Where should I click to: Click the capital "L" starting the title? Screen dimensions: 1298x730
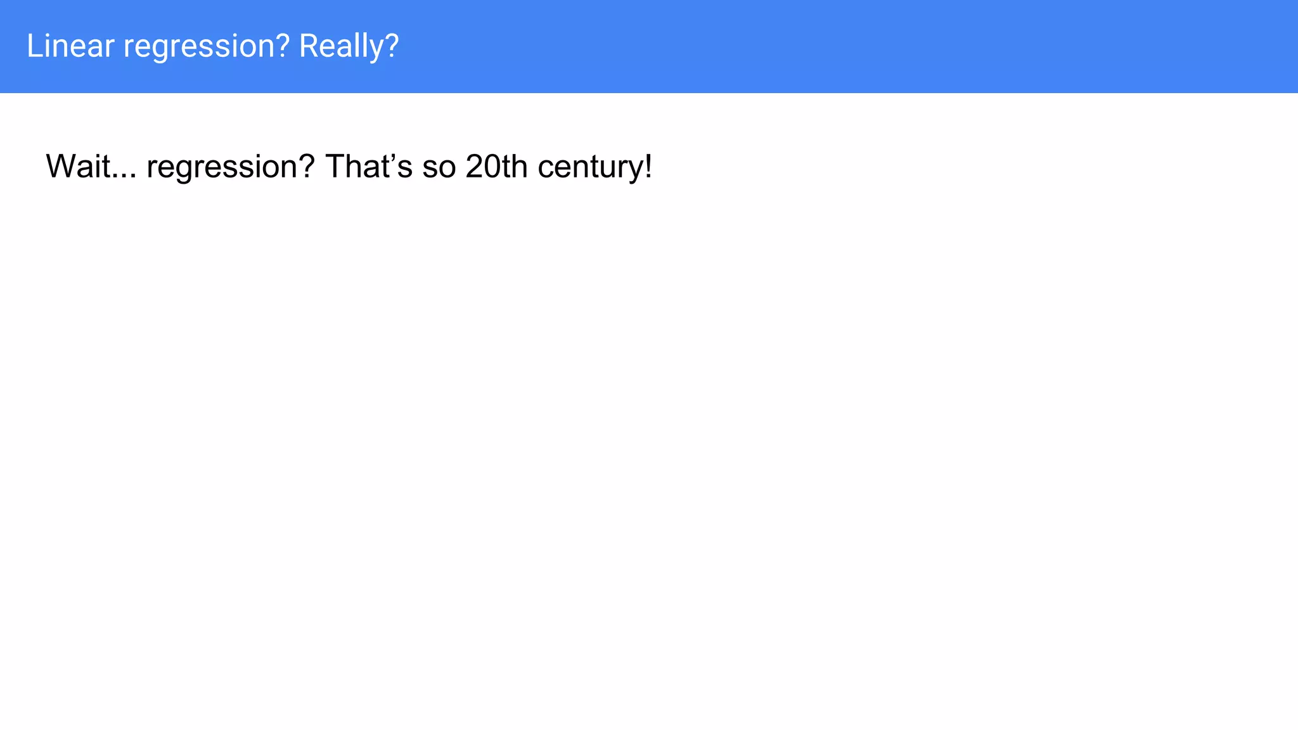tap(33, 46)
